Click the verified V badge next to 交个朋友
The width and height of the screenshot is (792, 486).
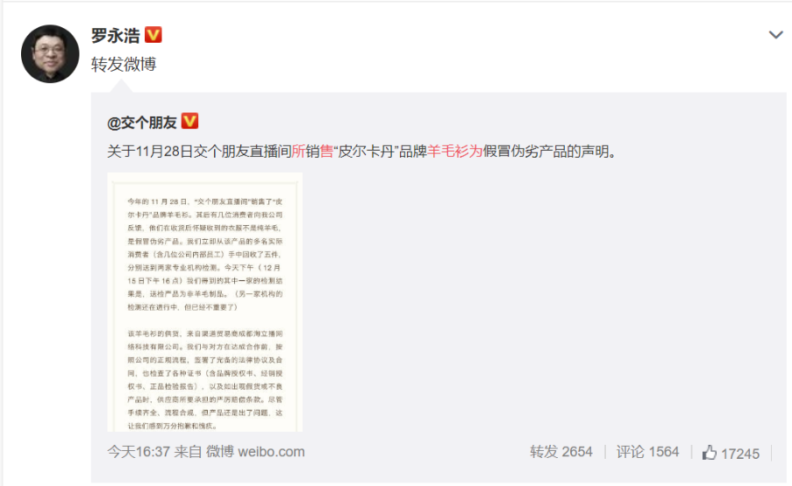click(x=190, y=121)
